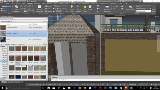Expand the Sun & Location panel

[x=87, y=14]
